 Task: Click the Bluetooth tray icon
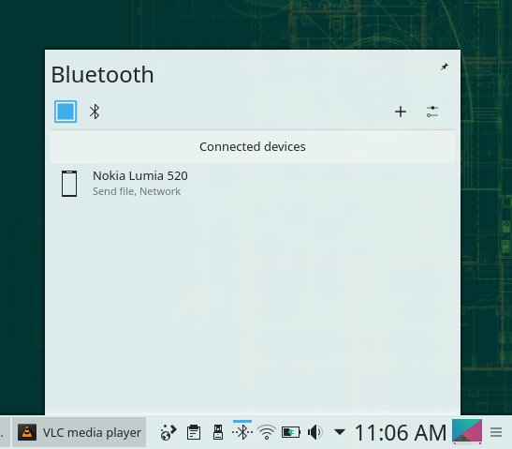point(242,432)
